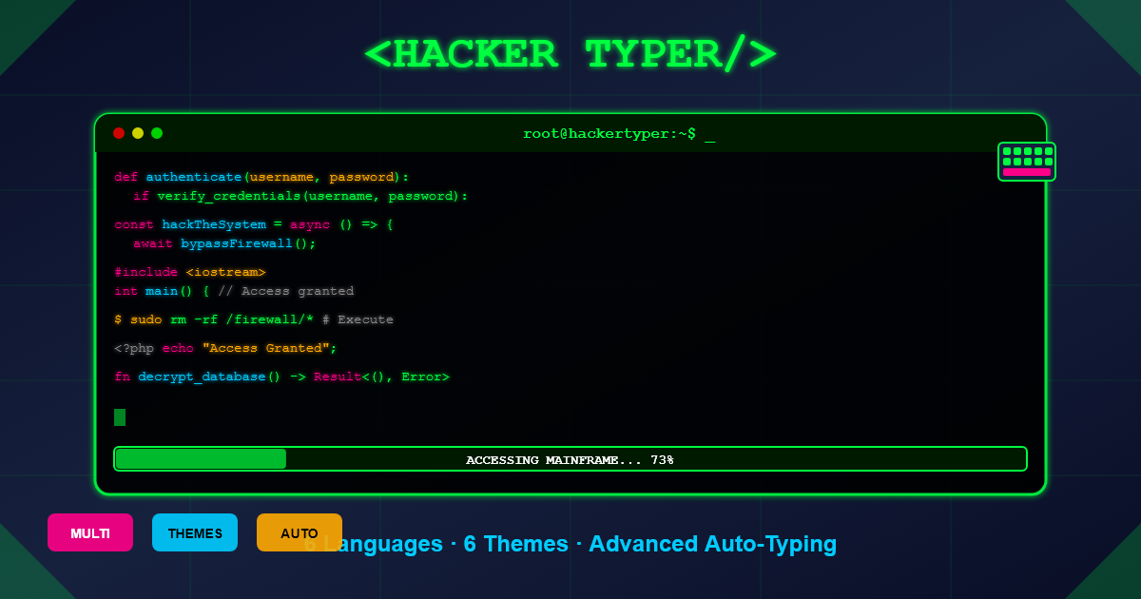Click the green 73% progress fill

click(x=200, y=458)
